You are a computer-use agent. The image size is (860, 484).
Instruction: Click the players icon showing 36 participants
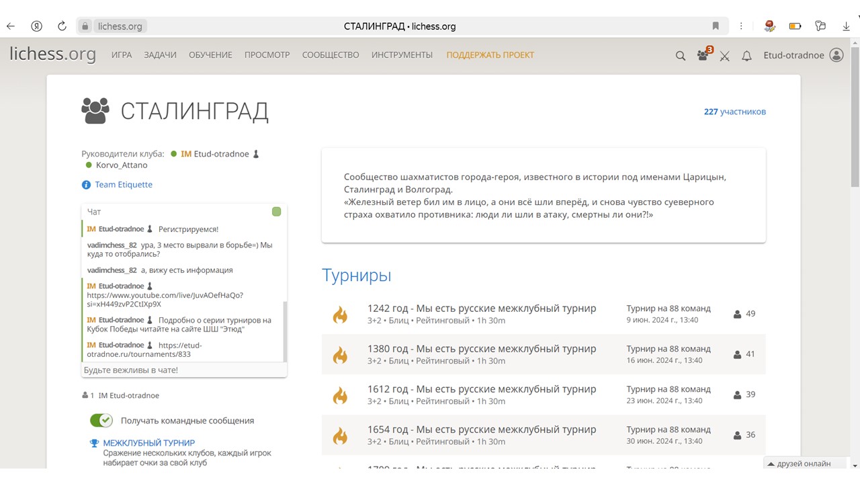[x=738, y=435]
